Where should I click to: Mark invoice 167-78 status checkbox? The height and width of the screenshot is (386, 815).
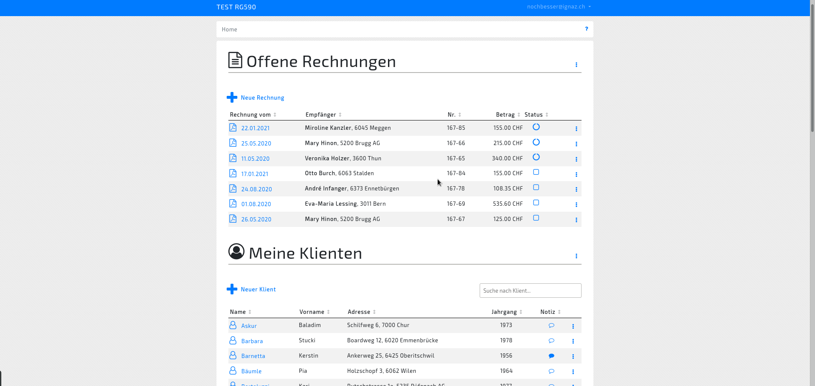[536, 187]
